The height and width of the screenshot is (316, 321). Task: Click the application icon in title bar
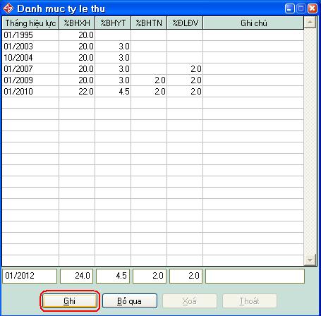[x=8, y=8]
